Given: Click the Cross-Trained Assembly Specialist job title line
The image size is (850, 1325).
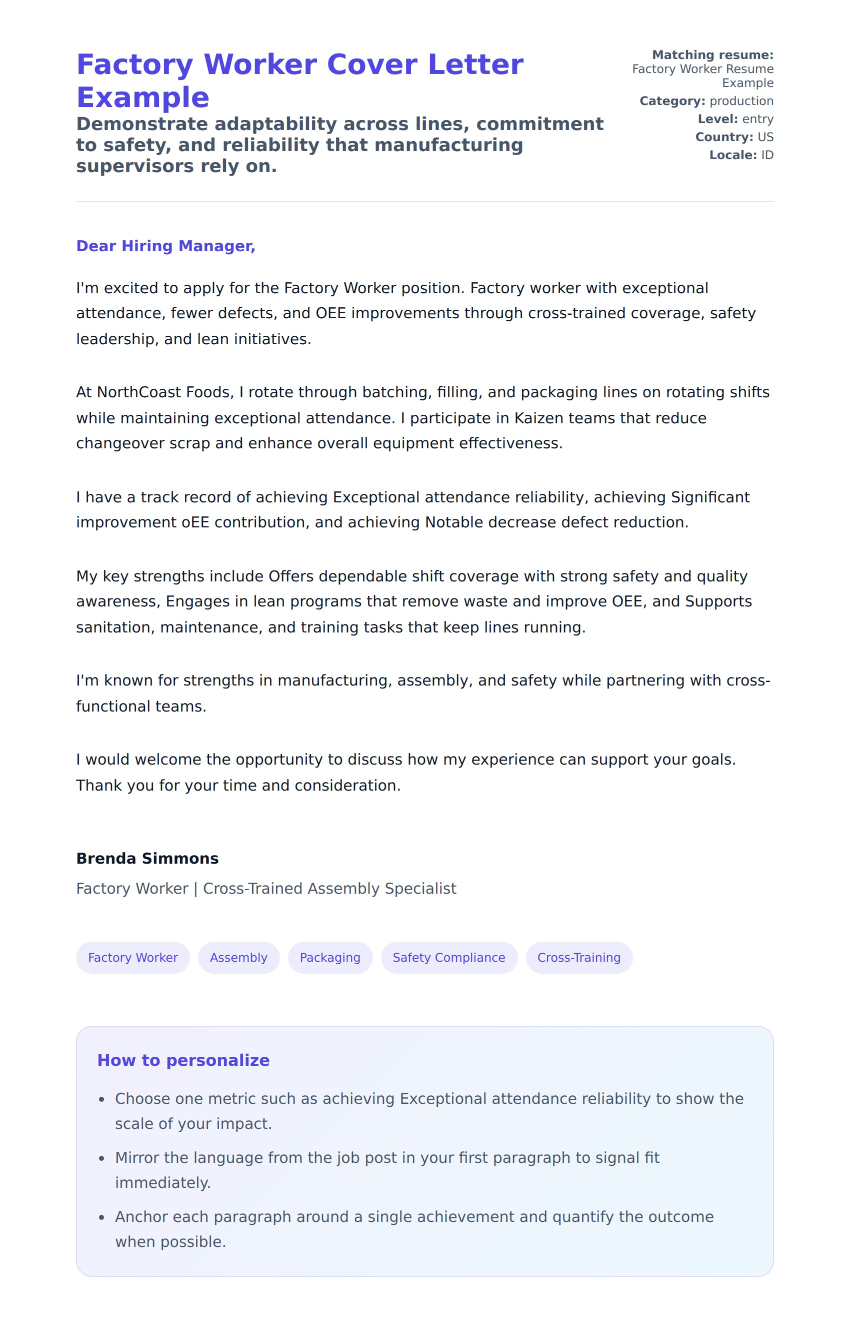Looking at the screenshot, I should click(x=266, y=888).
